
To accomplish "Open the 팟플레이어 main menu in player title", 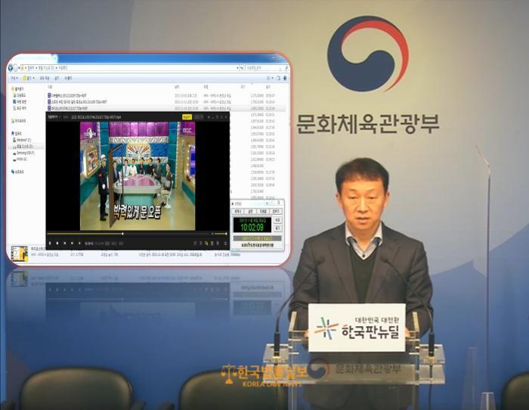I will [53, 116].
